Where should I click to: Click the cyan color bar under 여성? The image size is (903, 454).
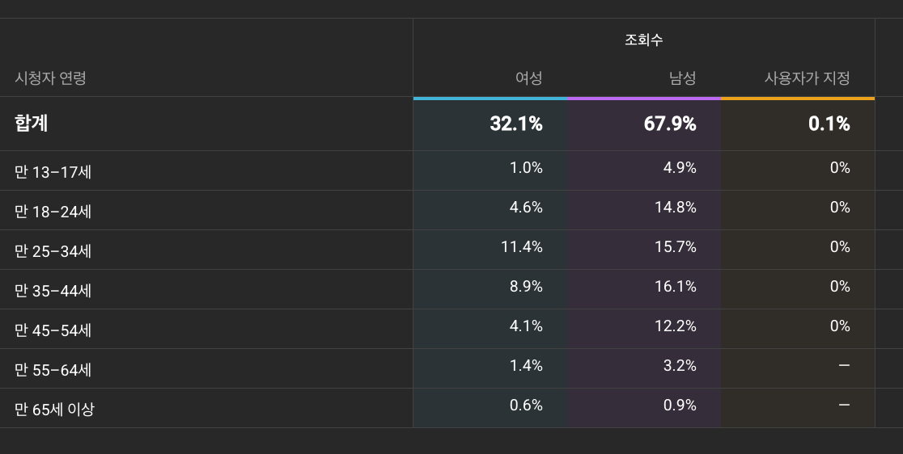pyautogui.click(x=490, y=99)
